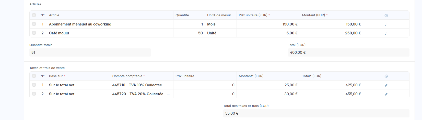Check the TVA 20% tax row checkbox

[34, 94]
